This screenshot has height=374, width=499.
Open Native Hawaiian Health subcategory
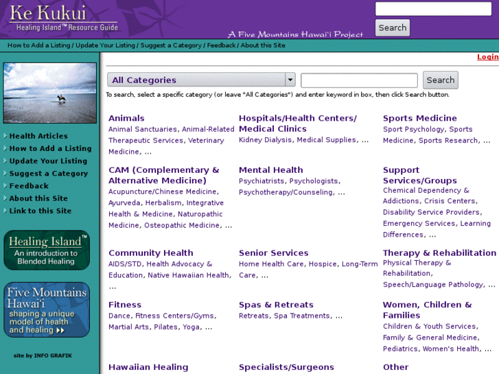point(188,275)
